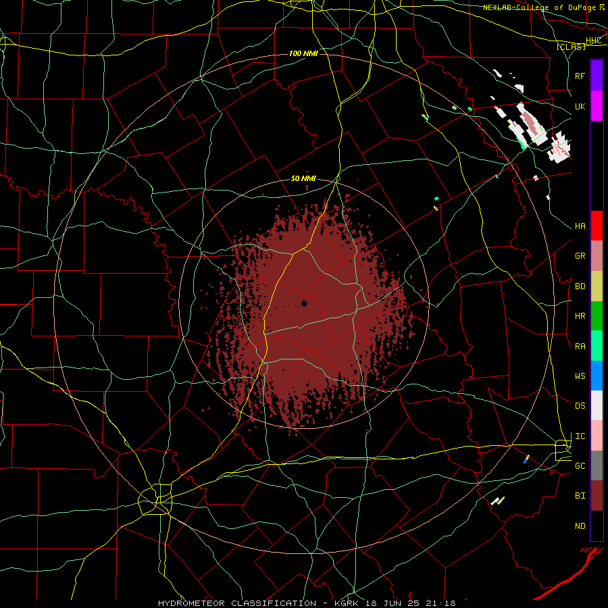Click the "BD" legend label
The width and height of the screenshot is (608, 608).
[580, 286]
